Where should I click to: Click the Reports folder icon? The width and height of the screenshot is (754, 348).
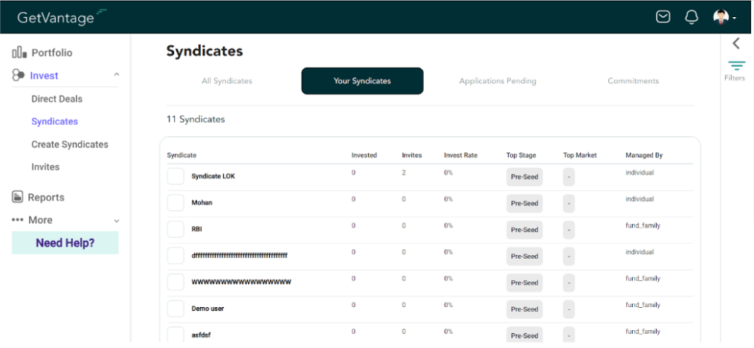click(17, 196)
